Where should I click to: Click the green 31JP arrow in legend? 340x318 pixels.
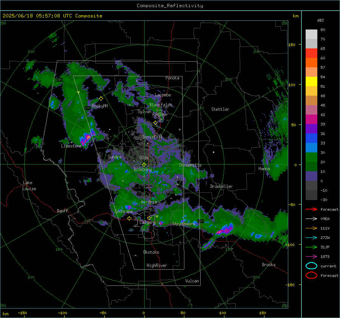click(311, 247)
